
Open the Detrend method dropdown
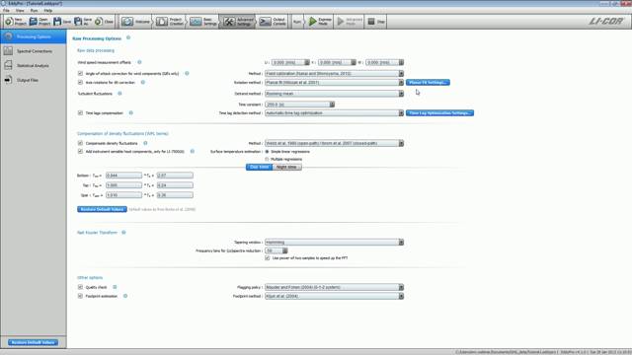pos(334,94)
